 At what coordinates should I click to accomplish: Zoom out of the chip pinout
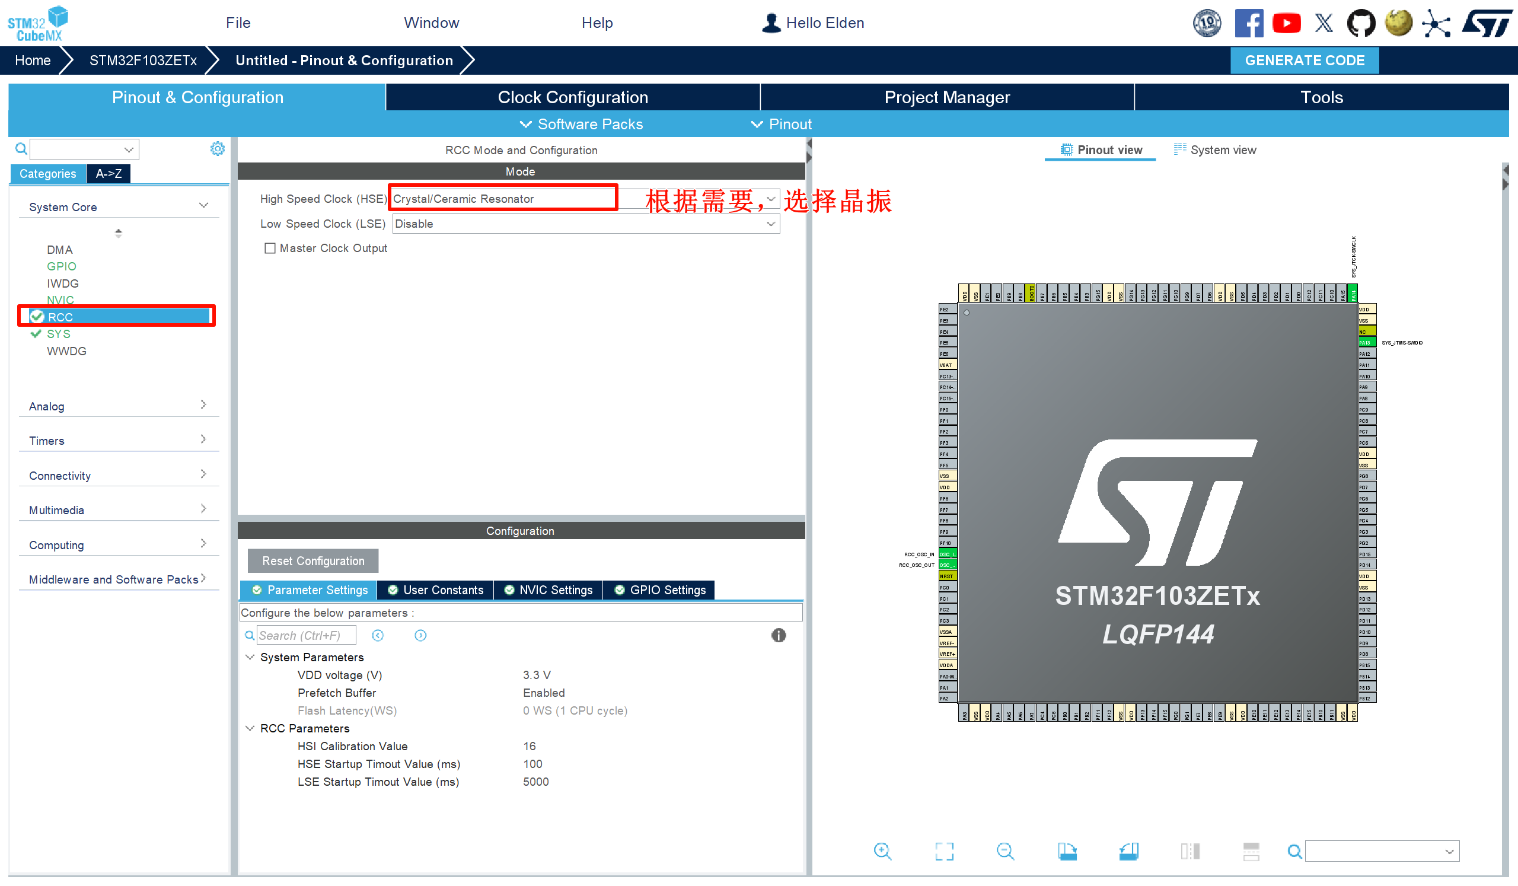1004,851
